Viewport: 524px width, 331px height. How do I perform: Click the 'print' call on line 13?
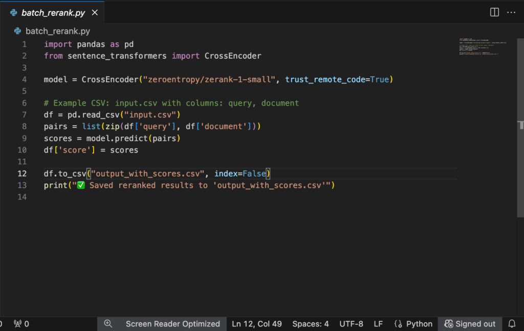[x=55, y=185]
